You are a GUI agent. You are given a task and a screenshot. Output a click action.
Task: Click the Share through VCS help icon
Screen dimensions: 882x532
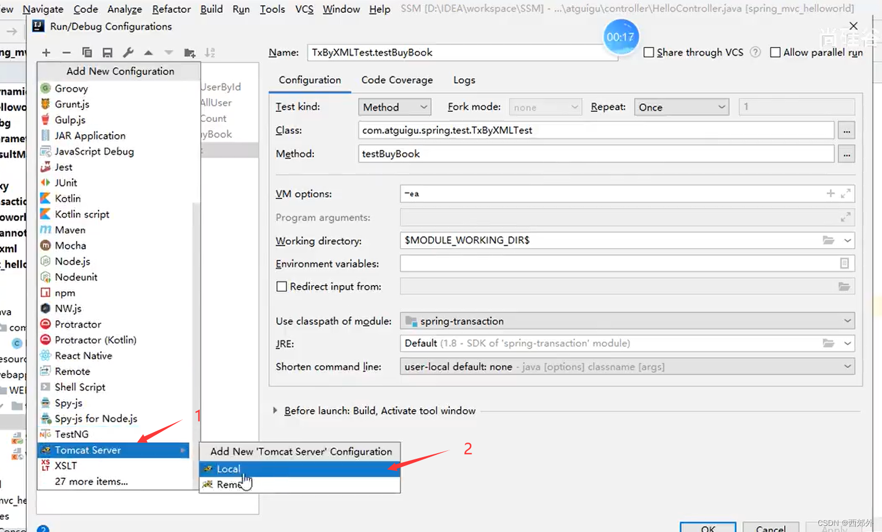[755, 52]
